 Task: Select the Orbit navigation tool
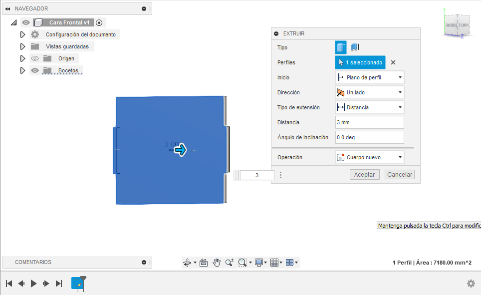click(187, 263)
